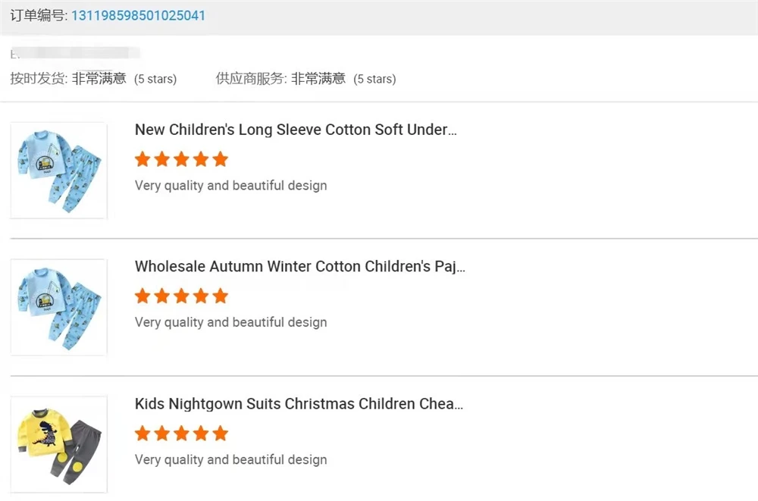Open Wholesale Autumn Winter Cotton Children's product title

pos(299,267)
